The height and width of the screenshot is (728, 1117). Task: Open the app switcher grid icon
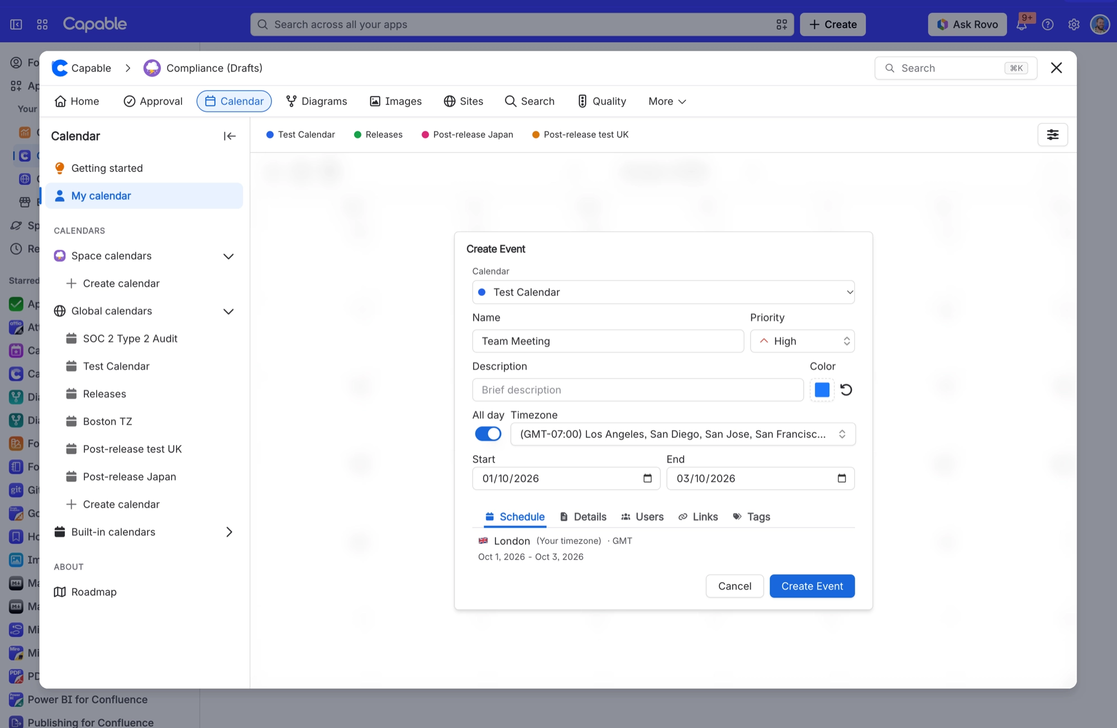point(42,25)
